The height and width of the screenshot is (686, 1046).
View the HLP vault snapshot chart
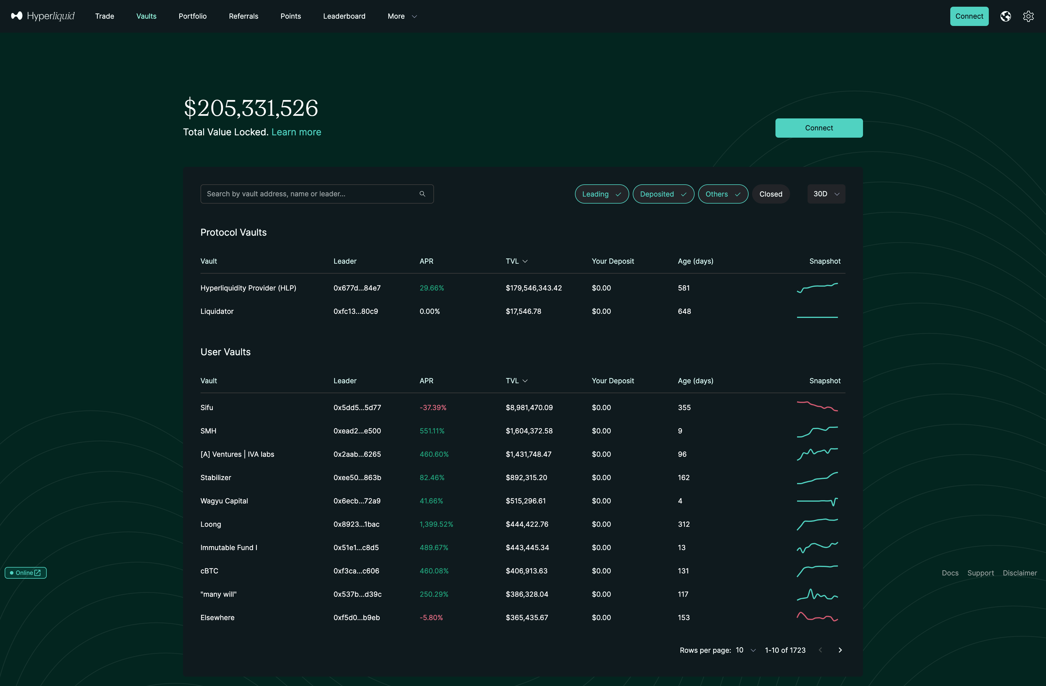(x=817, y=288)
